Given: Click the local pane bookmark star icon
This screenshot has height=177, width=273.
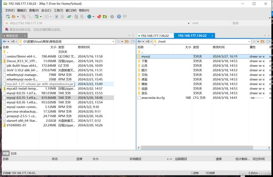Looking at the screenshot, I should pos(118,41).
